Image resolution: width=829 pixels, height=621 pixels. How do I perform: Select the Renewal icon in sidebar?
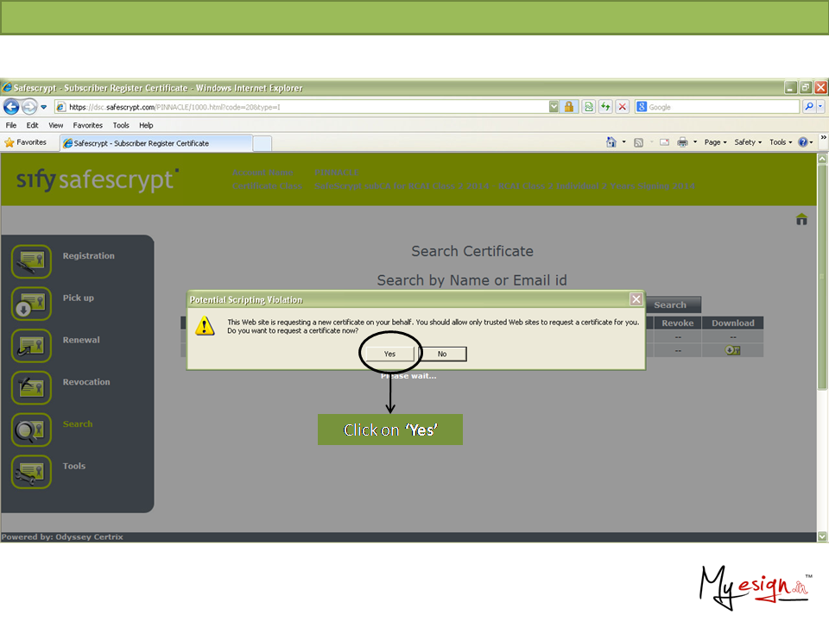[31, 346]
